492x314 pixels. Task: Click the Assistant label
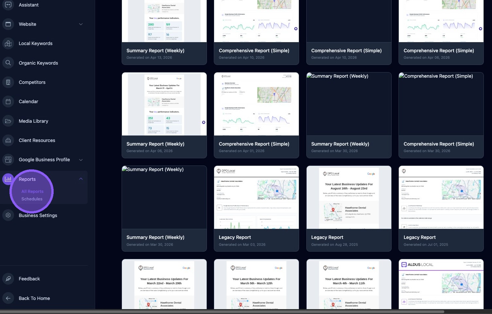[29, 5]
